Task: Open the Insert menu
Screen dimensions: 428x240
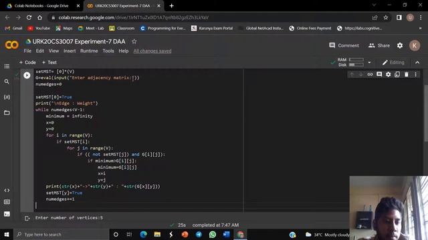Action: [70, 51]
